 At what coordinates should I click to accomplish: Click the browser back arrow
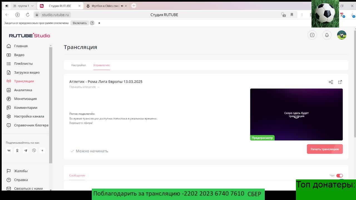(x=7, y=15)
